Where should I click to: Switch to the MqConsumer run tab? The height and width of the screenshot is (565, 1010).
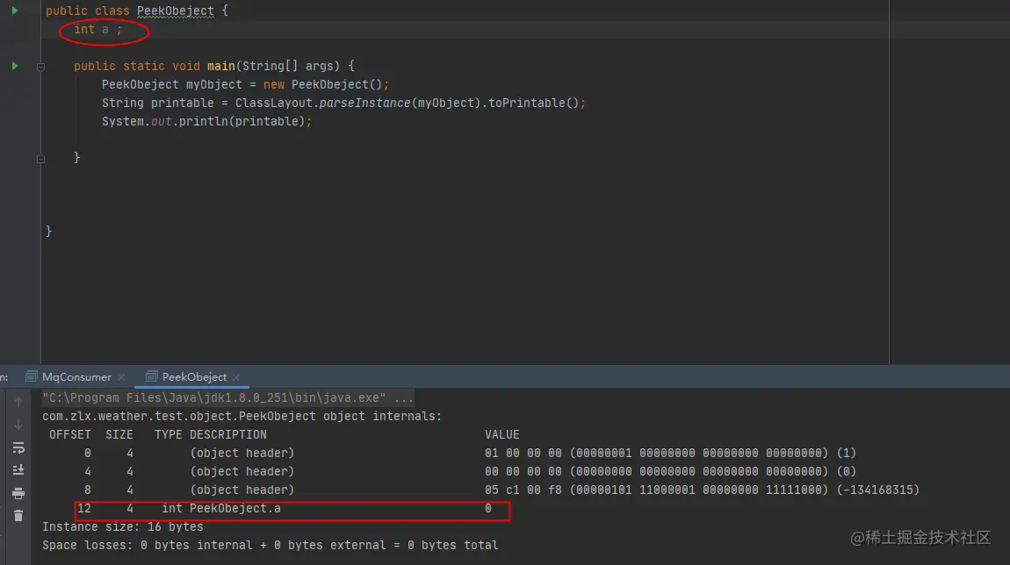[76, 377]
